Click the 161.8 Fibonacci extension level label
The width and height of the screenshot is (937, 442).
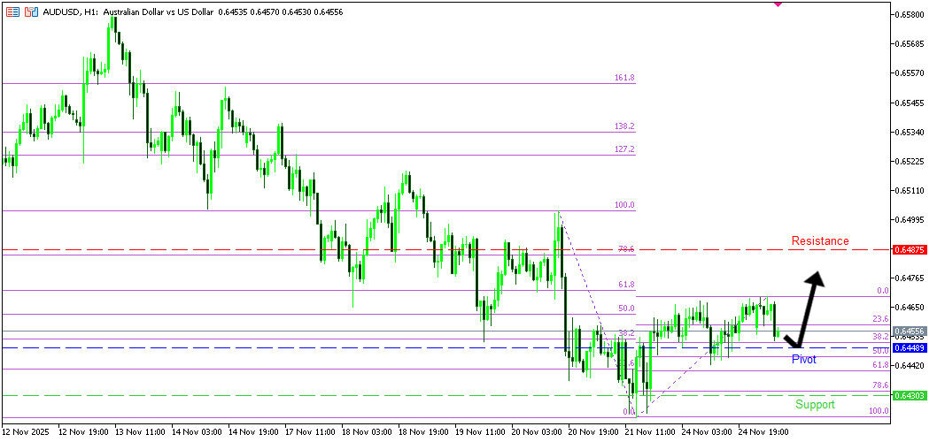click(x=624, y=78)
